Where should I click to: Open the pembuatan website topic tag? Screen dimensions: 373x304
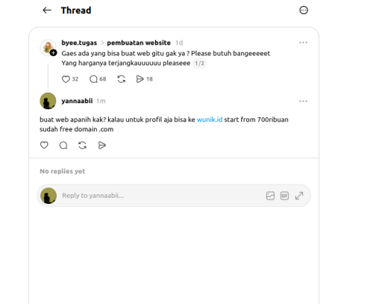pyautogui.click(x=139, y=43)
